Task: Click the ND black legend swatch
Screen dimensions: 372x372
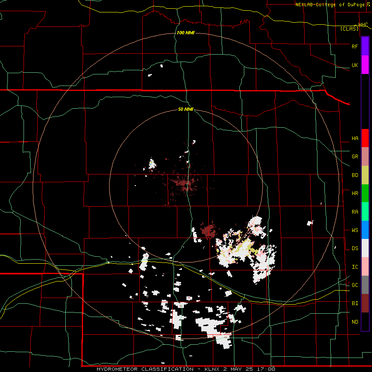Action: click(365, 322)
